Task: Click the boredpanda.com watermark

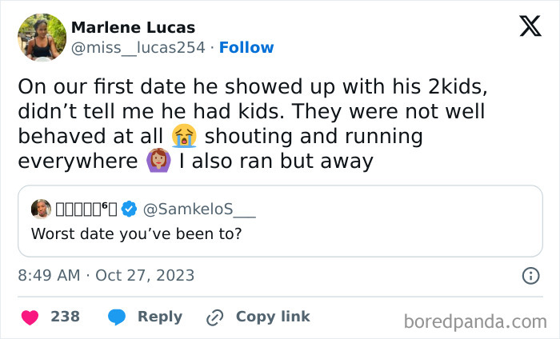Action: [474, 321]
